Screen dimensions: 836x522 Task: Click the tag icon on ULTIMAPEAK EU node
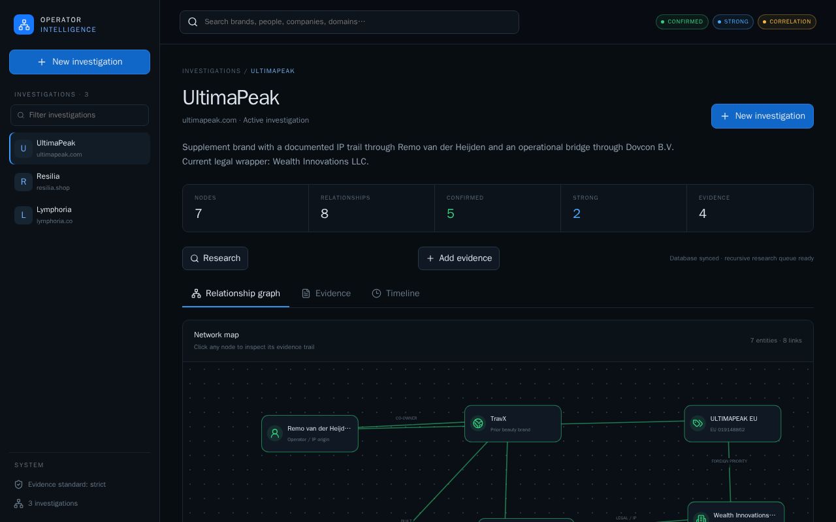(698, 423)
